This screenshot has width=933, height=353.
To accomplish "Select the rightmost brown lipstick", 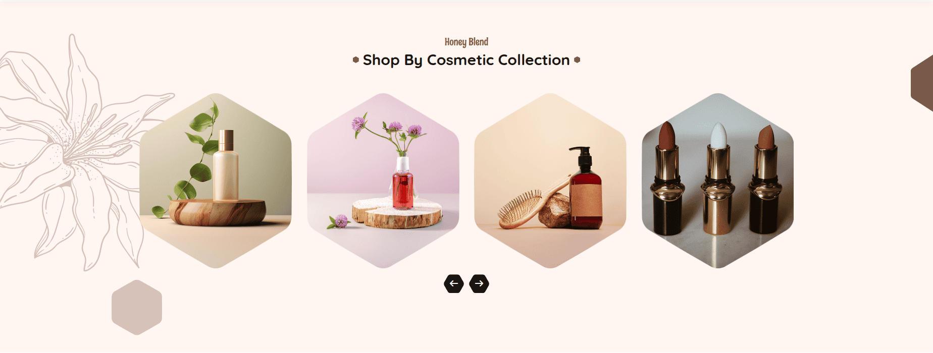I will click(x=766, y=179).
